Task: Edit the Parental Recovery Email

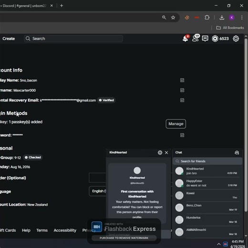Action: [x=182, y=100]
